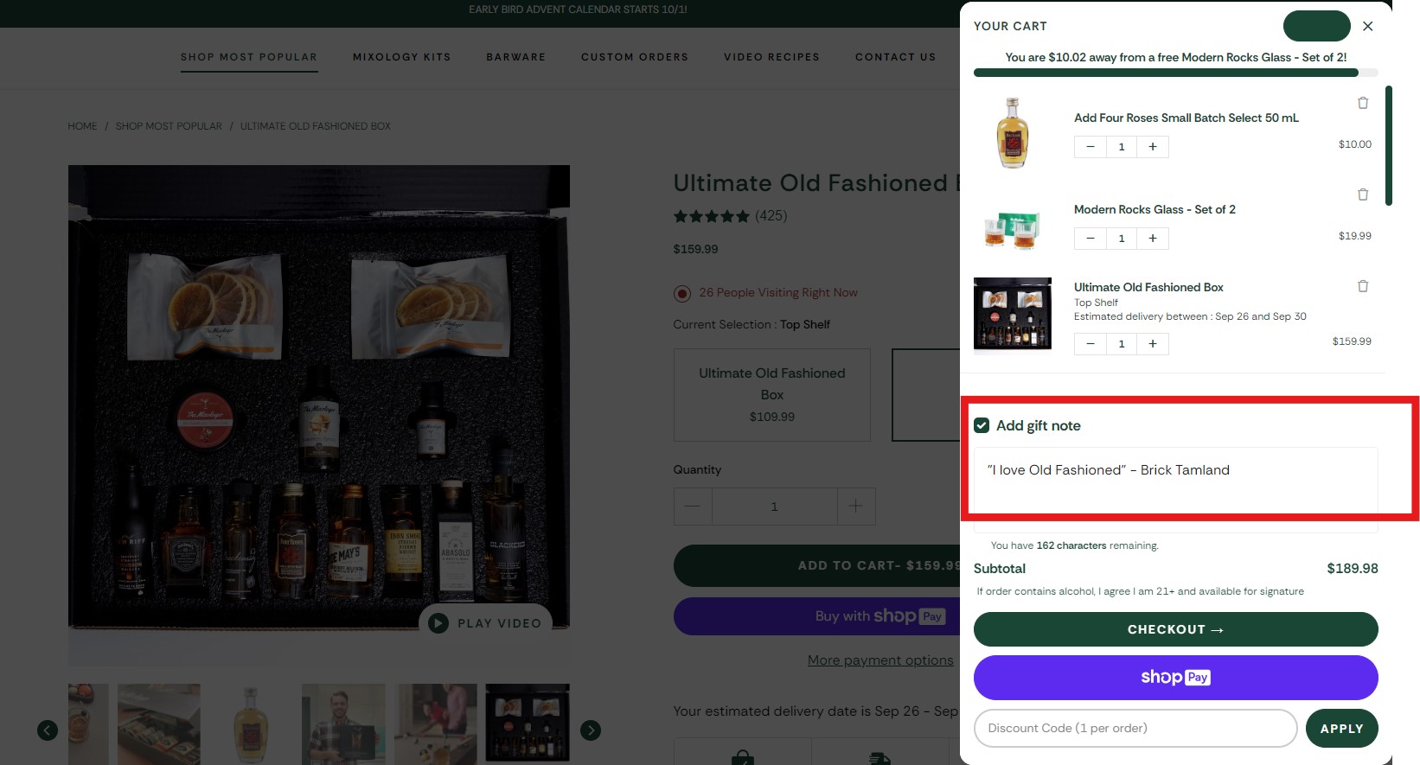Decrease Ultimate Old Fashioned Box cart quantity

1090,344
